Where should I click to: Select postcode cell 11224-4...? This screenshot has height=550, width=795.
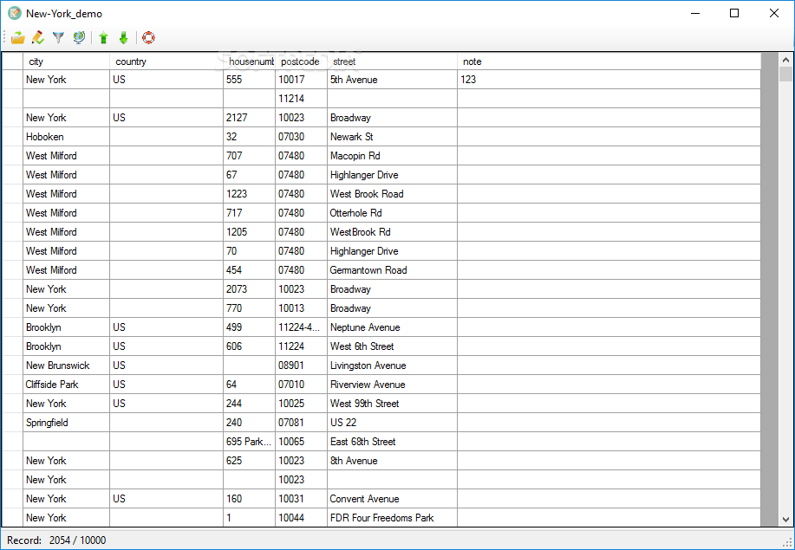coord(301,327)
